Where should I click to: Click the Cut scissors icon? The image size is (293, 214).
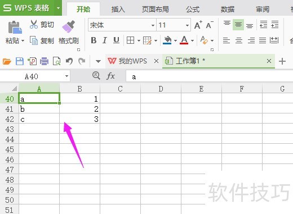click(x=34, y=24)
